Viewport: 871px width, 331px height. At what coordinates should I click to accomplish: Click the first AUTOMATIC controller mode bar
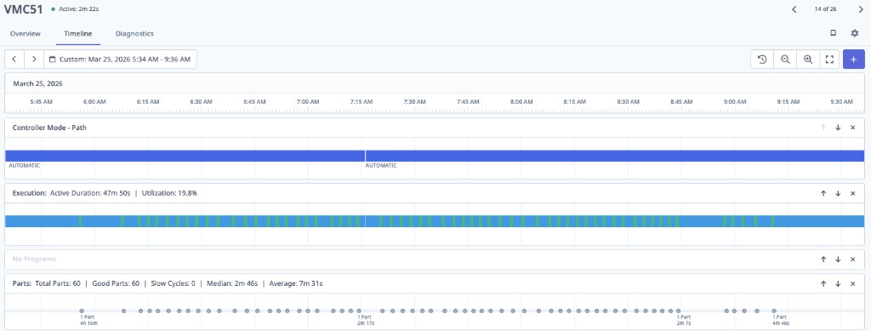pos(185,156)
